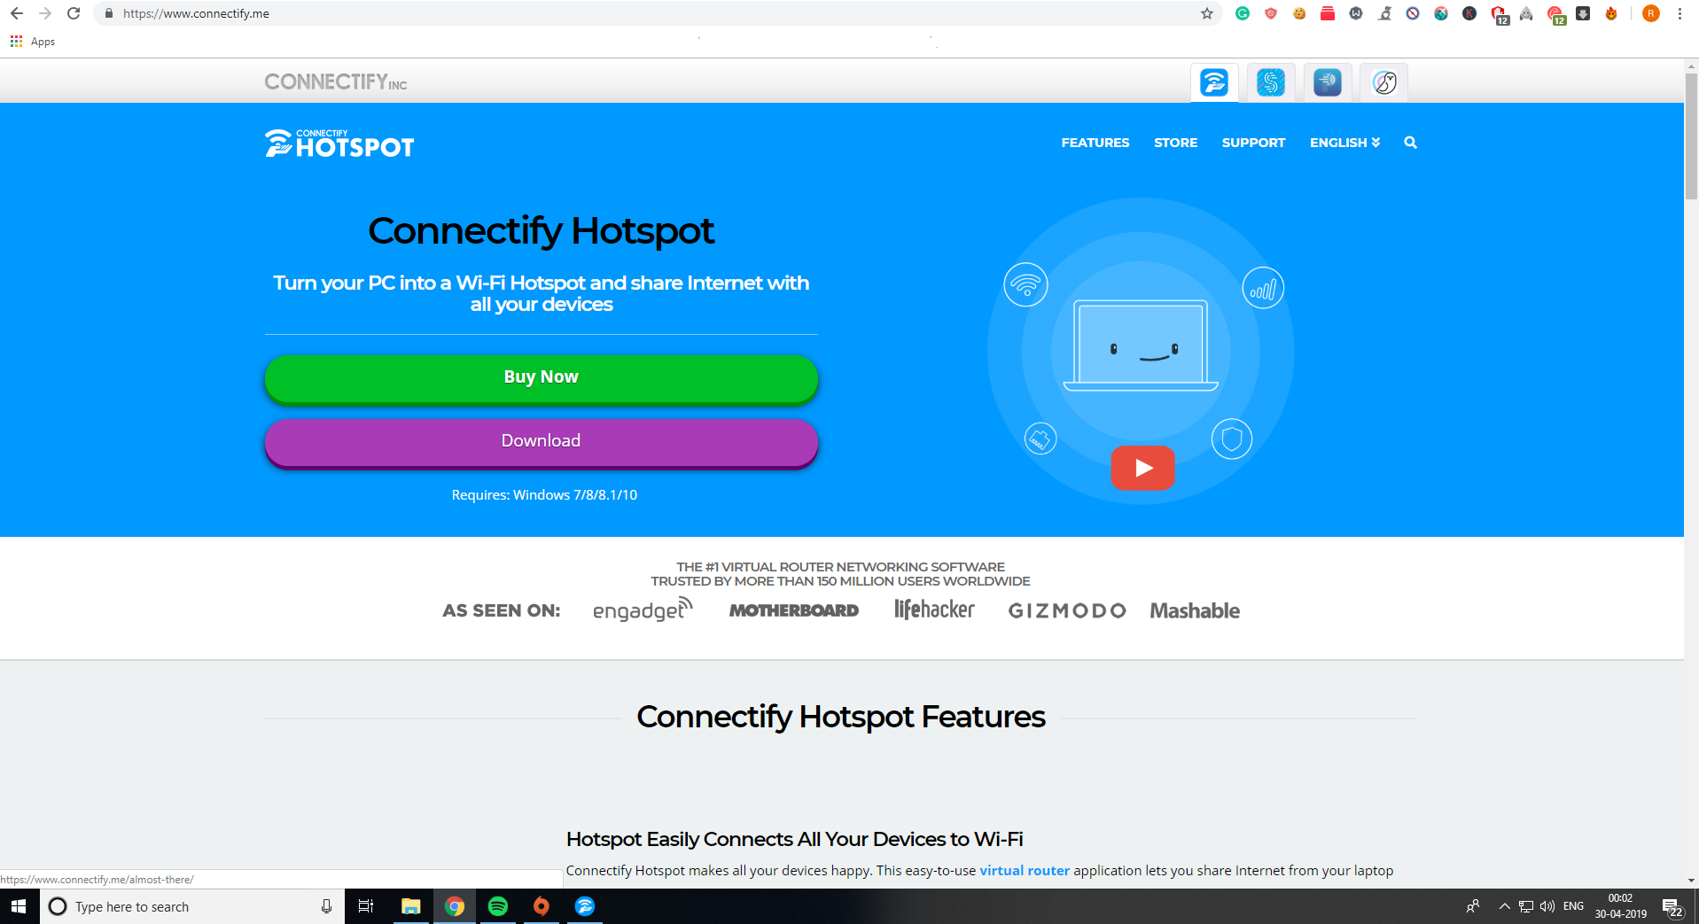Bookmark this page with the star icon
This screenshot has width=1699, height=924.
click(1207, 13)
